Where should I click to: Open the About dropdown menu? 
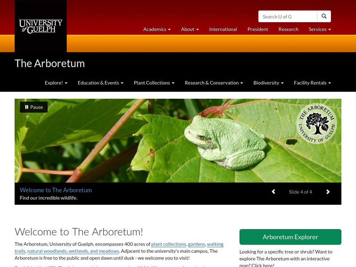[x=190, y=29]
